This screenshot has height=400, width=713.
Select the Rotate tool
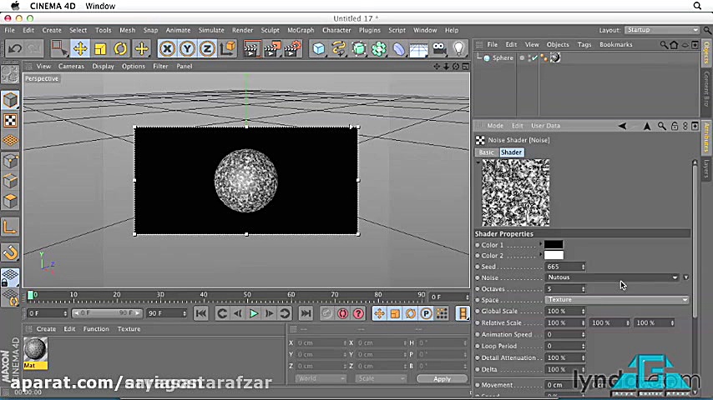121,49
